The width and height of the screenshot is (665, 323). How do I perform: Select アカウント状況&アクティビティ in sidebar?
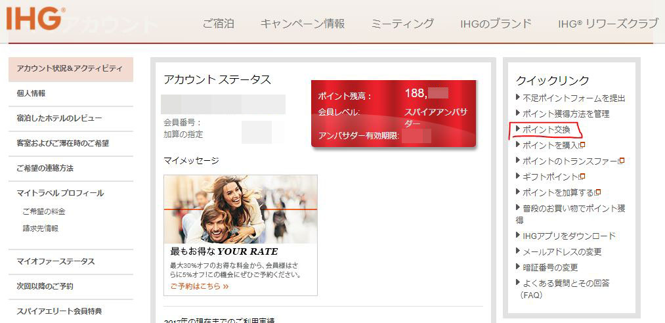click(71, 69)
